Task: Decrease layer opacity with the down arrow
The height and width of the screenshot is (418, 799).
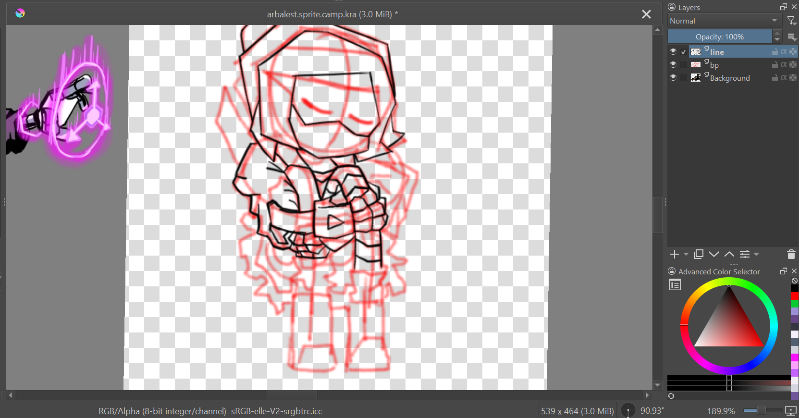Action: coord(777,40)
